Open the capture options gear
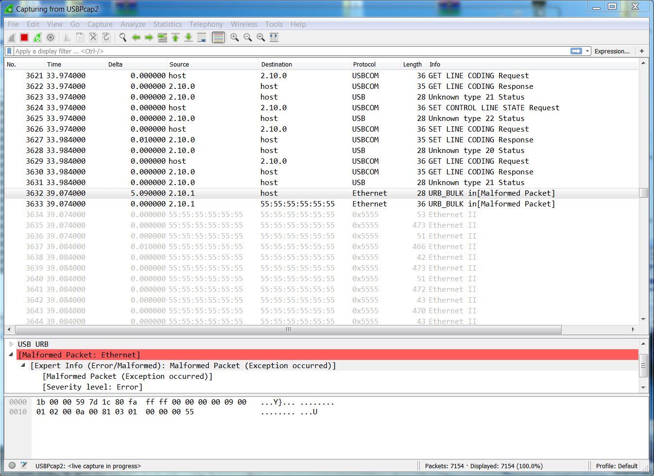This screenshot has width=654, height=476. [50, 37]
